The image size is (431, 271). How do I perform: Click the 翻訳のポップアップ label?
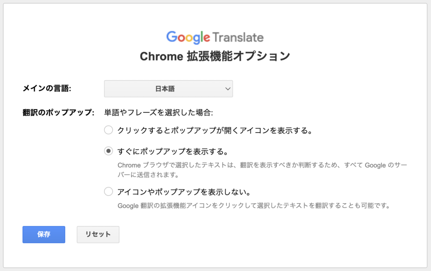click(58, 113)
